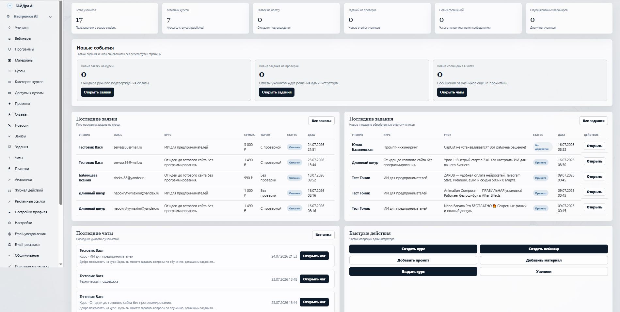The image size is (620, 312).
Task: Click the columns icon beside Категории курсов
Action: 9,82
